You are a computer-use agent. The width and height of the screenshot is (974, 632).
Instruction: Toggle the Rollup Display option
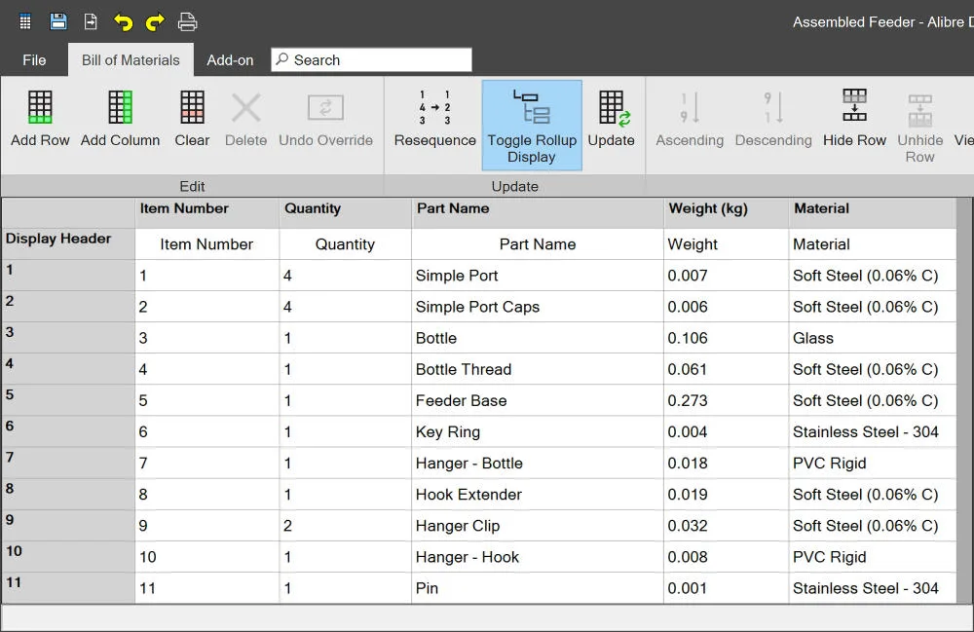(x=532, y=126)
